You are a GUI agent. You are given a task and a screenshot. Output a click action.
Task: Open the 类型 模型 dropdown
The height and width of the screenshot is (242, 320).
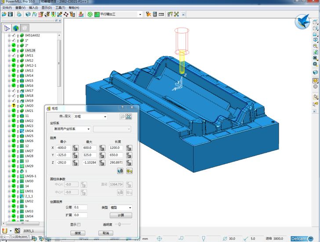121,208
